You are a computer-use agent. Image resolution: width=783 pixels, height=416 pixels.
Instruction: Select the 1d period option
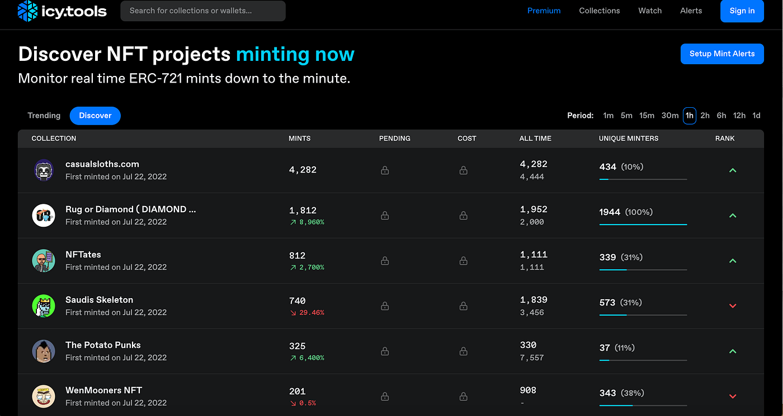click(x=756, y=116)
